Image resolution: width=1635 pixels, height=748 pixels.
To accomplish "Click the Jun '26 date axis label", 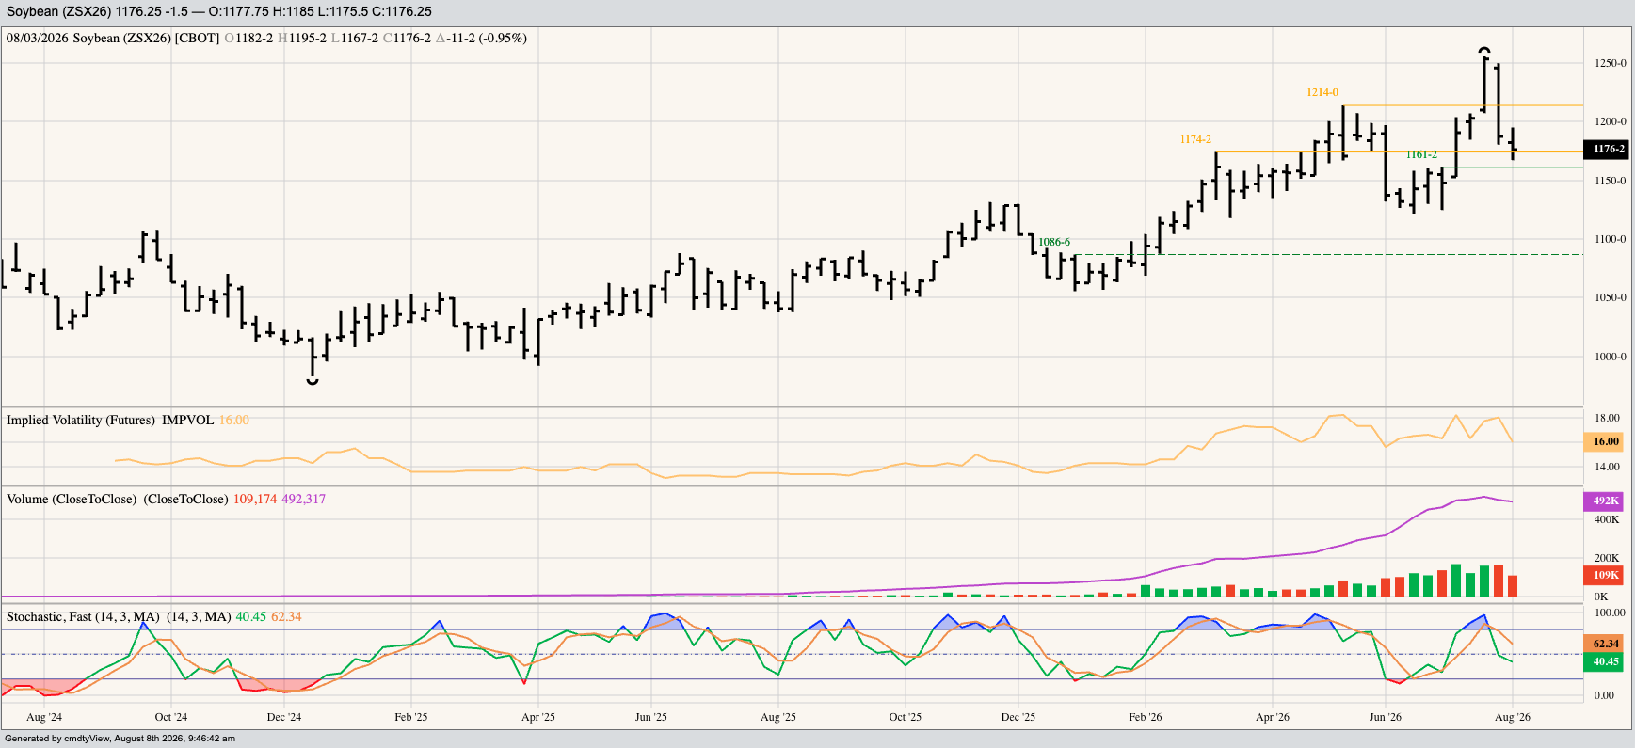I will click(1386, 717).
